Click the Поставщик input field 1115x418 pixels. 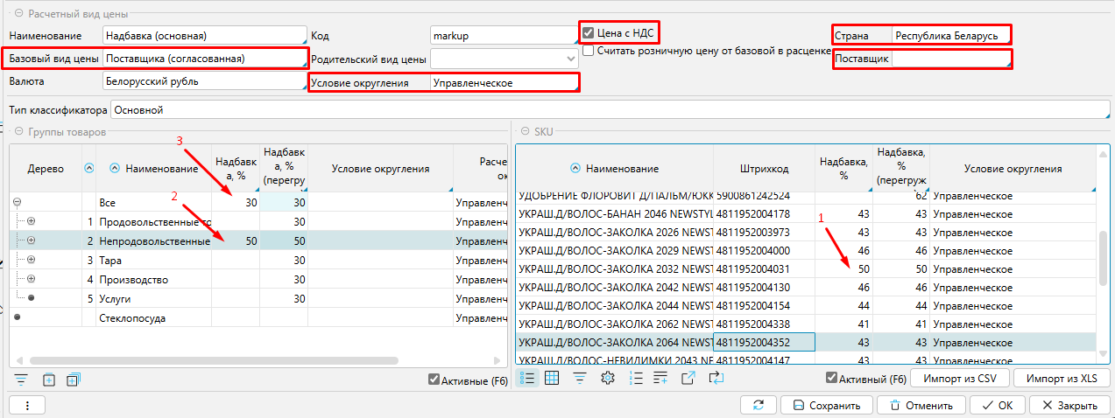pos(949,59)
